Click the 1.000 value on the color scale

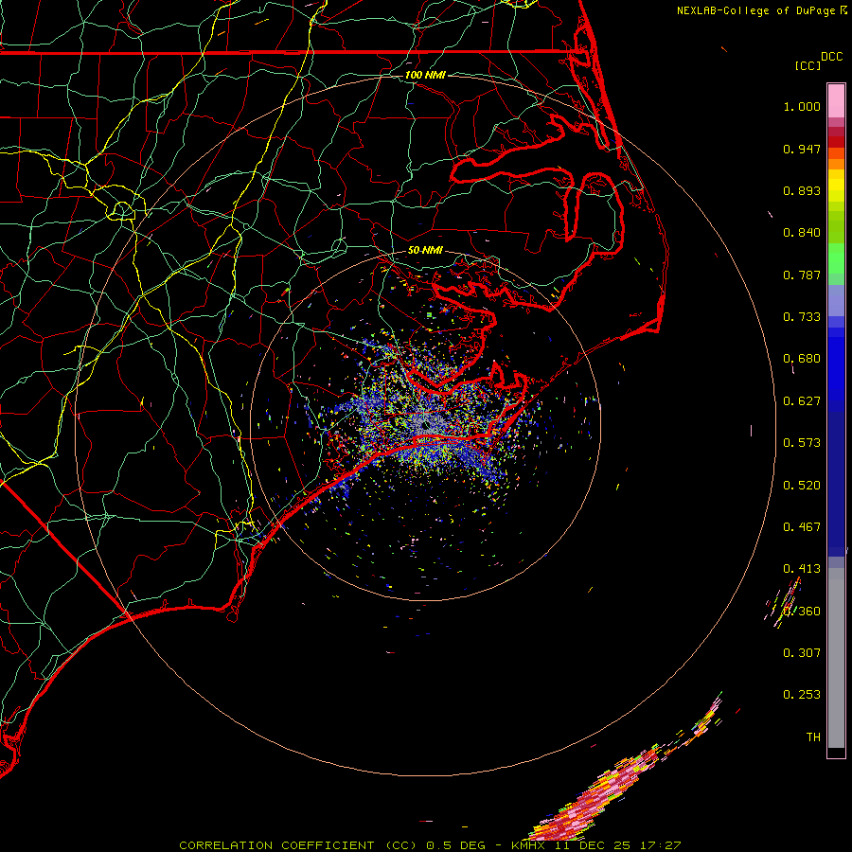pos(802,106)
